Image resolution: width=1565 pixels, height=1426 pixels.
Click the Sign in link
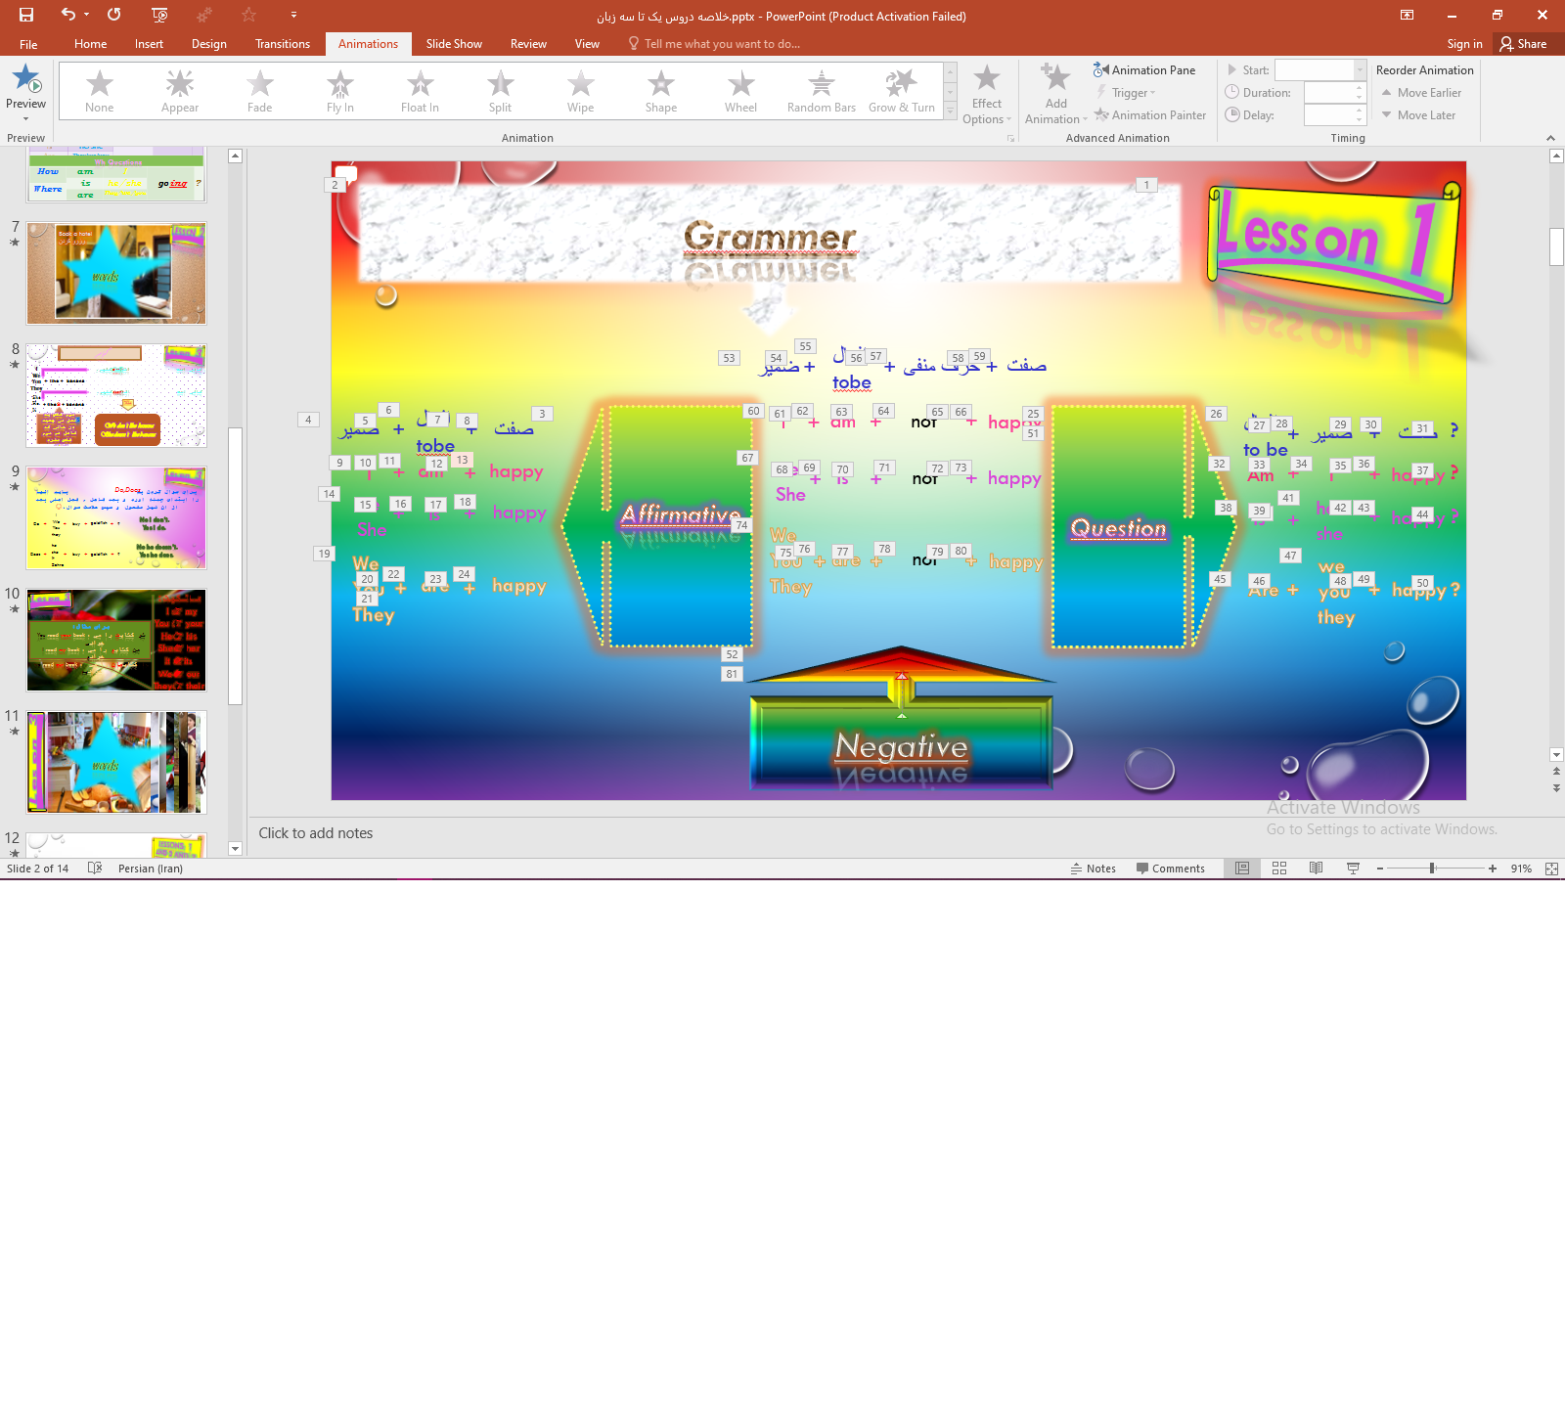[x=1464, y=44]
